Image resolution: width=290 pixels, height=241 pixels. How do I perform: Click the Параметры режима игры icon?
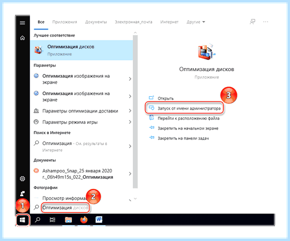tap(36, 122)
